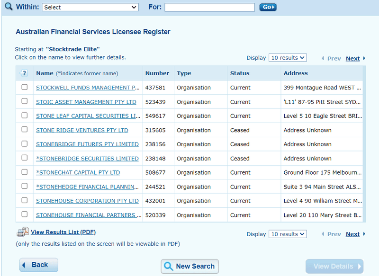Open STONEHOUSE FINANCIAL PARTNERS link
The width and height of the screenshot is (379, 276).
(89, 215)
